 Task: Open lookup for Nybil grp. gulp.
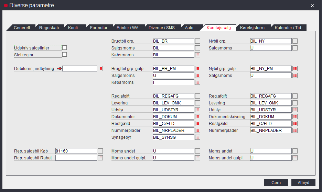295,69
